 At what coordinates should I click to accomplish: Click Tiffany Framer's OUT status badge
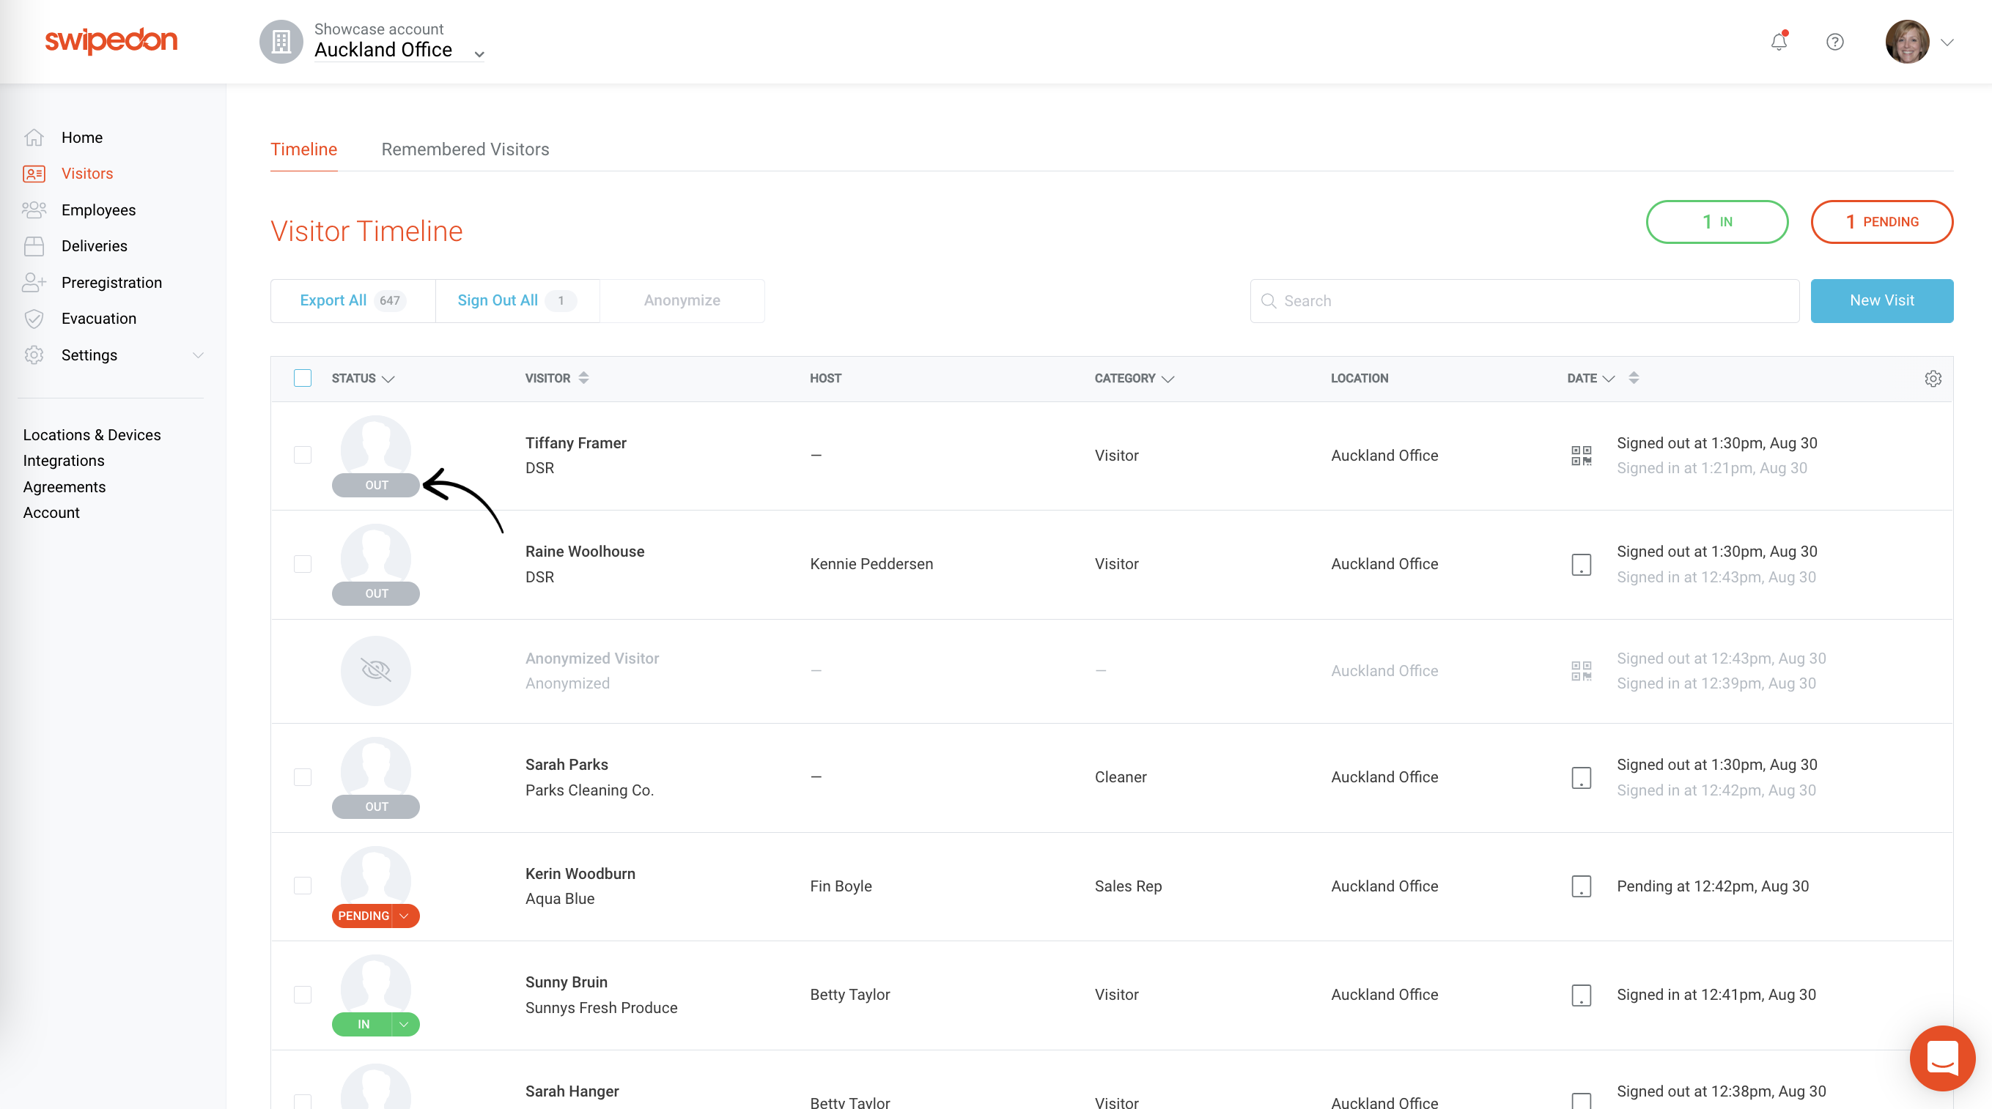click(376, 486)
